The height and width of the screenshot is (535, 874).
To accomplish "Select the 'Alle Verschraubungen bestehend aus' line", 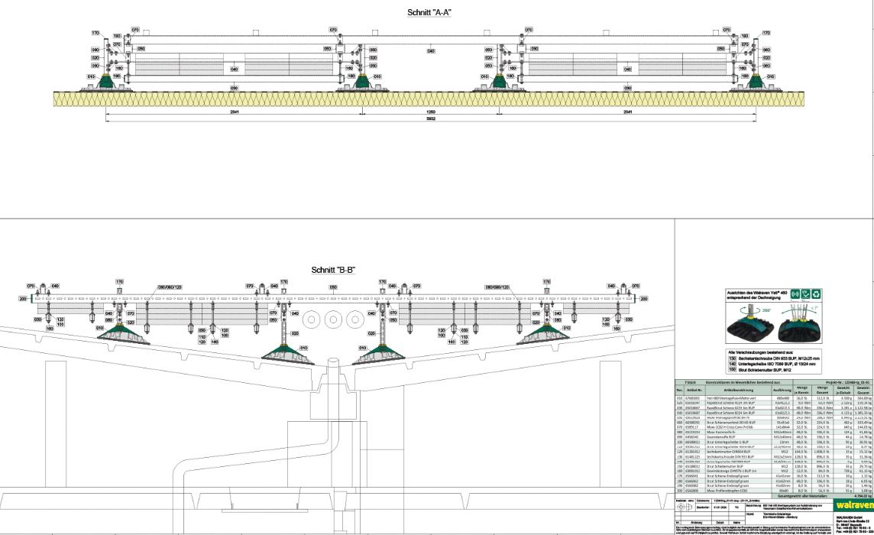I will [x=760, y=352].
